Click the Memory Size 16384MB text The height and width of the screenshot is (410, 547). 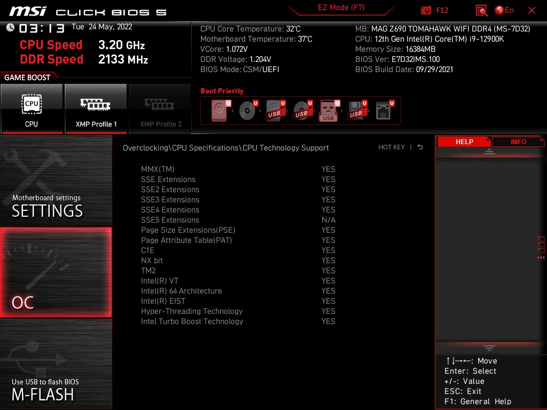point(395,49)
